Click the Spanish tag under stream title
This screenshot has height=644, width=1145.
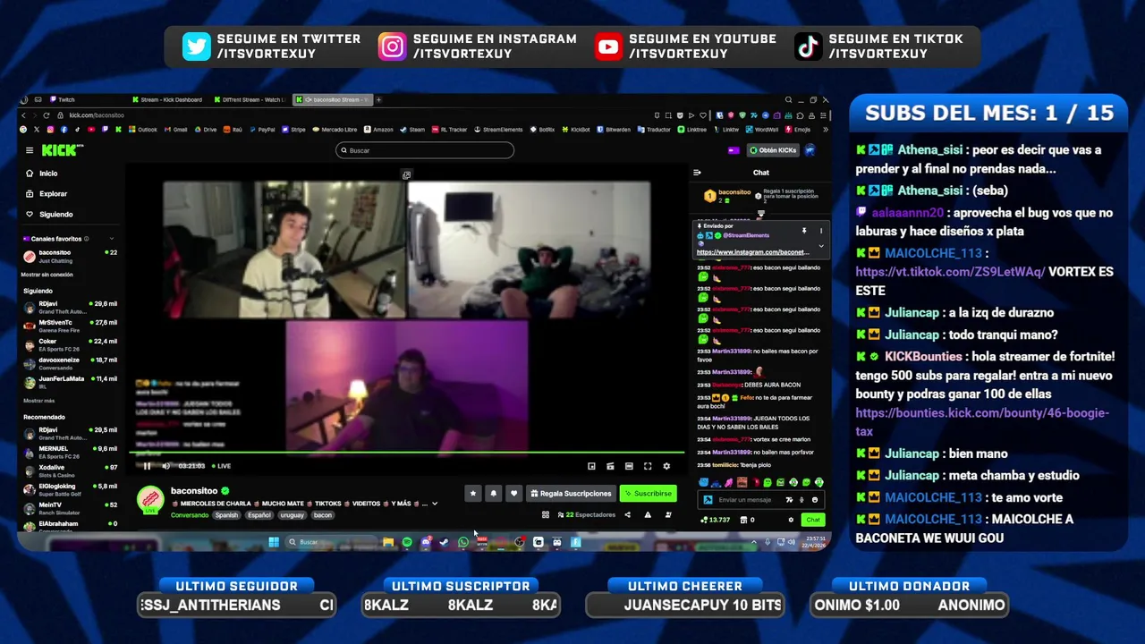pos(226,515)
